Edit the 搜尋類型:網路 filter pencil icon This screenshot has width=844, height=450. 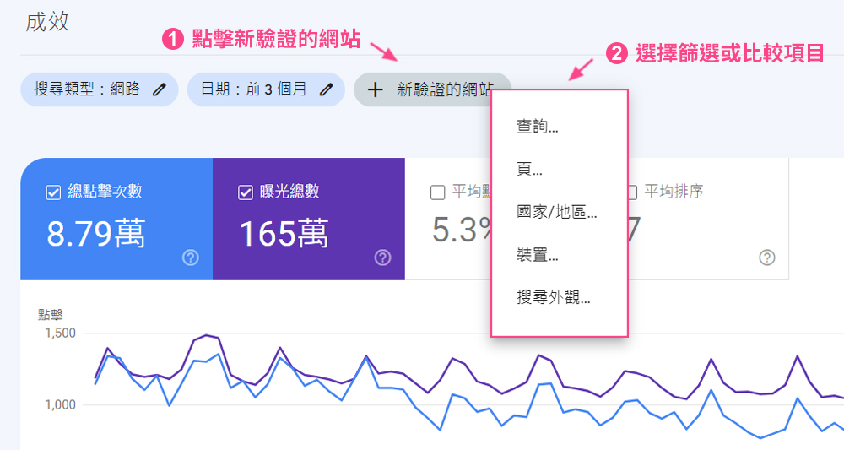coord(159,89)
